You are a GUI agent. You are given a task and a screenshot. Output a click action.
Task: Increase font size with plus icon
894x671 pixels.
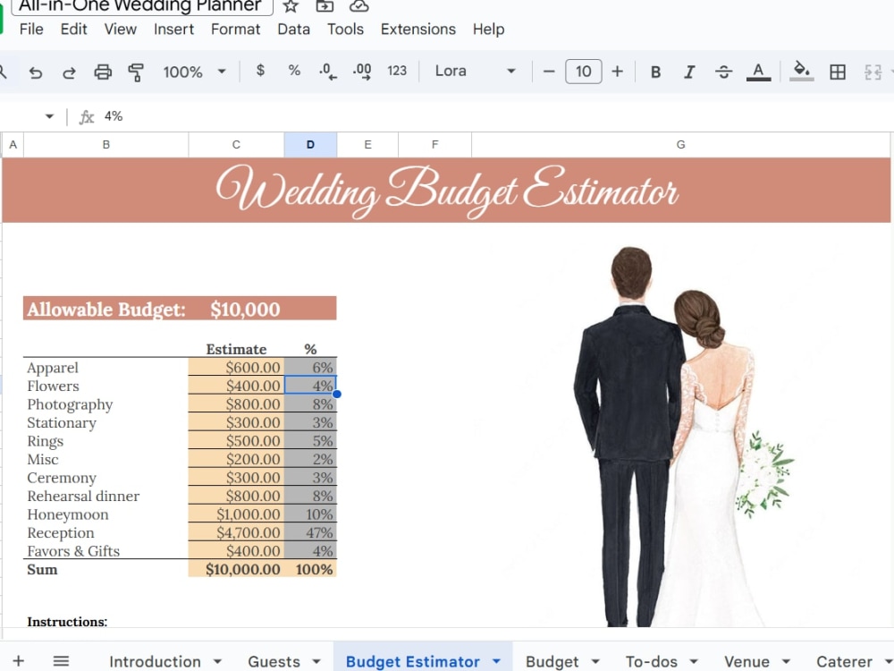coord(617,72)
